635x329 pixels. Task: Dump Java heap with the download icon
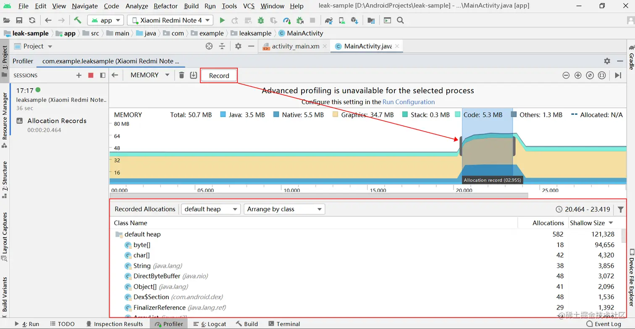pos(194,75)
